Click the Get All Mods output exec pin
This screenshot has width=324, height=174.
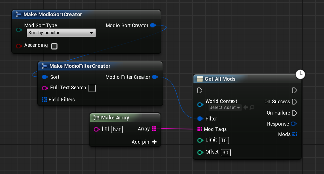tap(295, 90)
